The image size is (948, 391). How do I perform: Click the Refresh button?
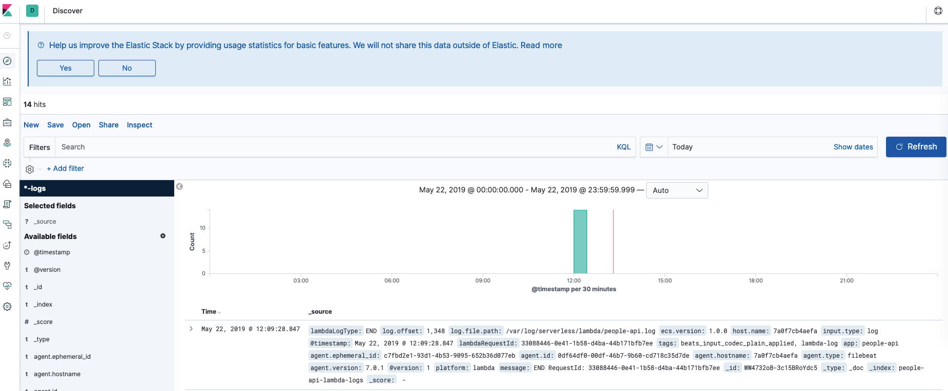916,147
